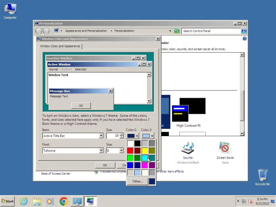
Task: Open Control Panel taskbar icon
Action: (77, 201)
